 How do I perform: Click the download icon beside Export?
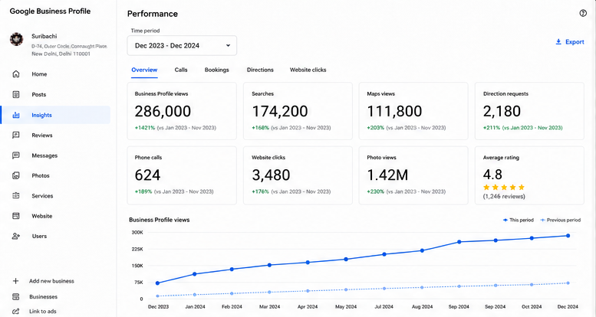tap(558, 42)
